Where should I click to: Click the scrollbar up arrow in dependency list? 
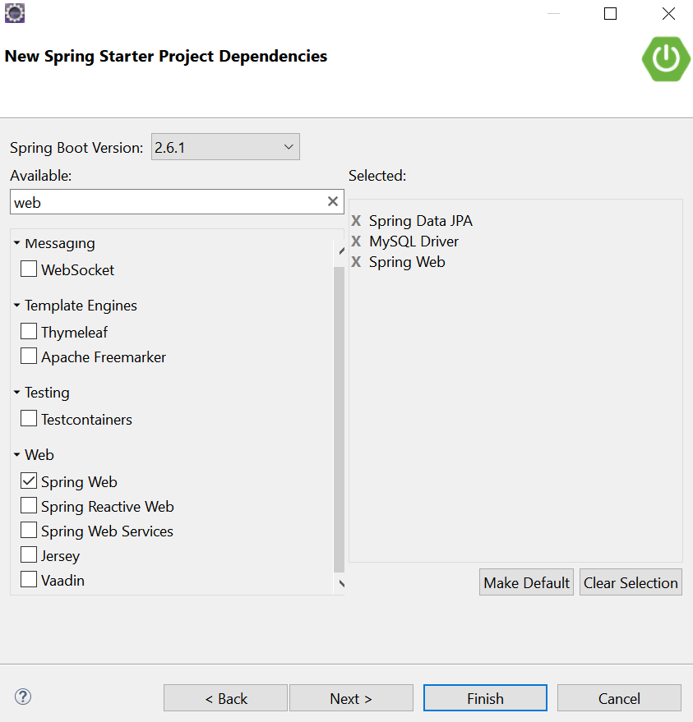click(341, 251)
